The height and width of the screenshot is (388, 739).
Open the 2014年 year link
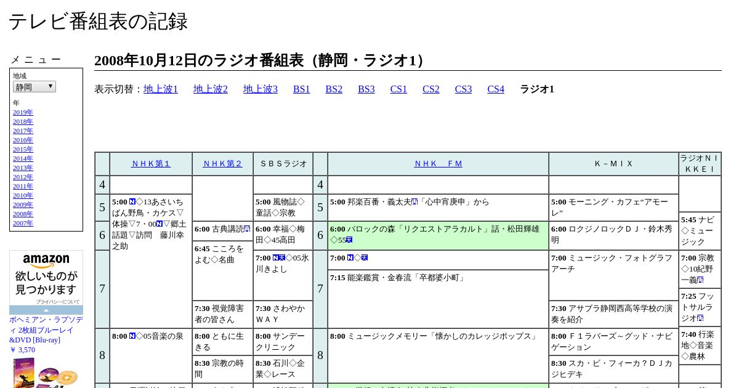coord(23,158)
